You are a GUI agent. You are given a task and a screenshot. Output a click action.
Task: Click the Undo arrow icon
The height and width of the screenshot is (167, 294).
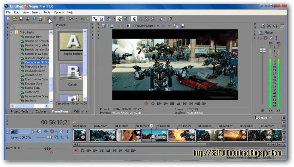click(x=71, y=19)
